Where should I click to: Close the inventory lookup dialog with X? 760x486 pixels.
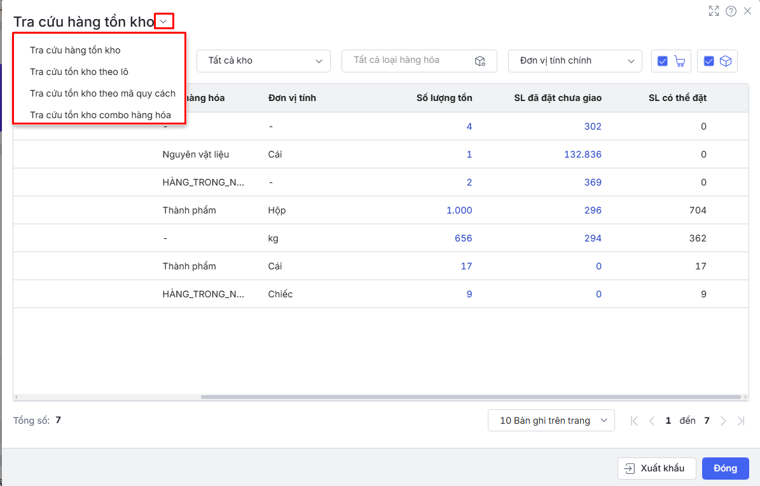tap(747, 11)
